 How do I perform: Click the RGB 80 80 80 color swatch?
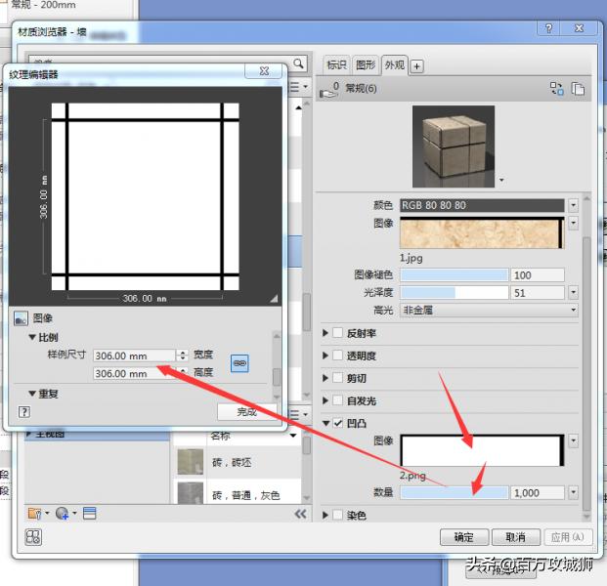click(482, 205)
